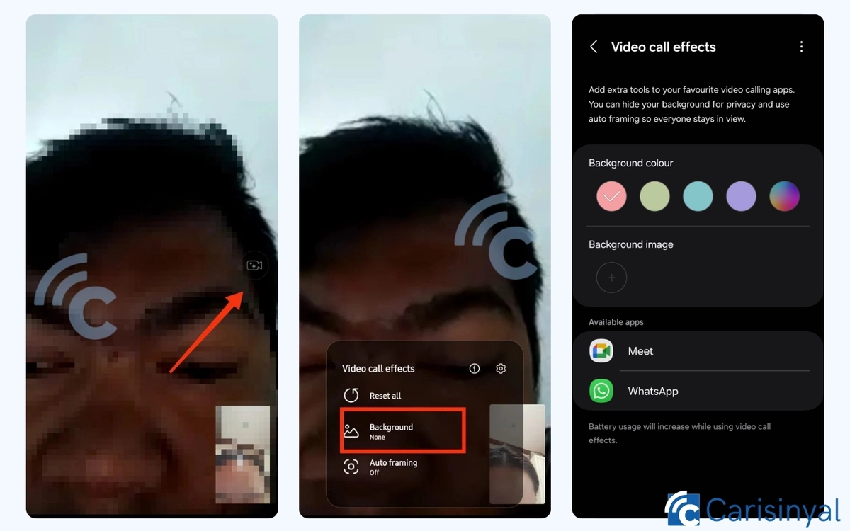
Task: Tap the Reset all icon
Action: point(351,396)
